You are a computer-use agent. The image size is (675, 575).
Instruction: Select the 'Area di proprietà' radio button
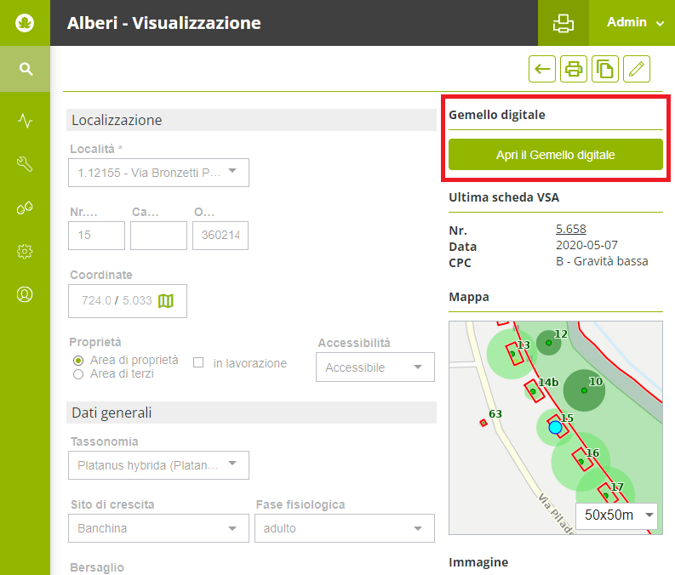[x=78, y=361]
